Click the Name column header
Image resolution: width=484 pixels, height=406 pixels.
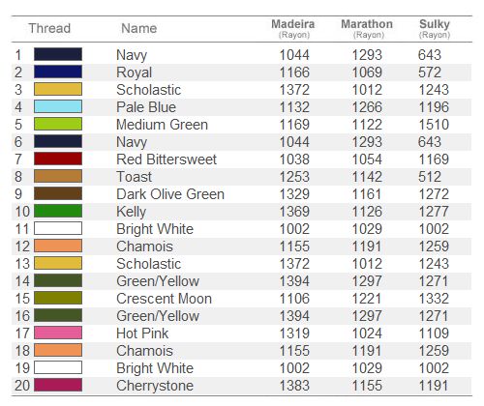pyautogui.click(x=139, y=28)
